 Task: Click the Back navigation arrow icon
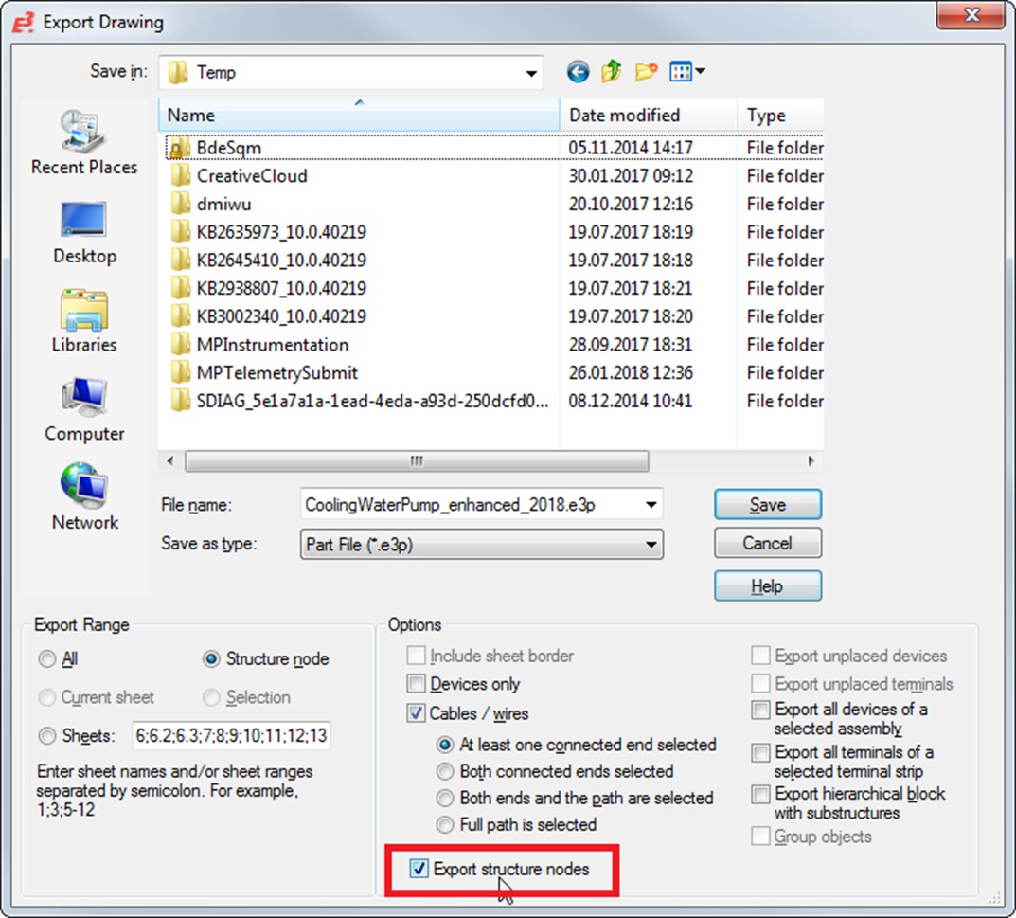[578, 72]
